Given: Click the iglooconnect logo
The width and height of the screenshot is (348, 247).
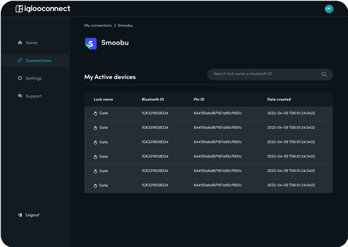Looking at the screenshot, I should [x=43, y=8].
